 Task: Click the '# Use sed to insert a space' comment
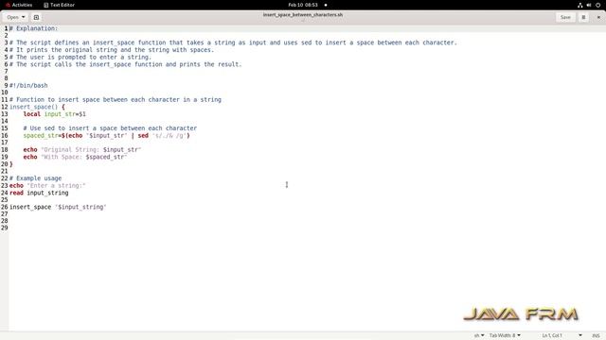coord(110,128)
